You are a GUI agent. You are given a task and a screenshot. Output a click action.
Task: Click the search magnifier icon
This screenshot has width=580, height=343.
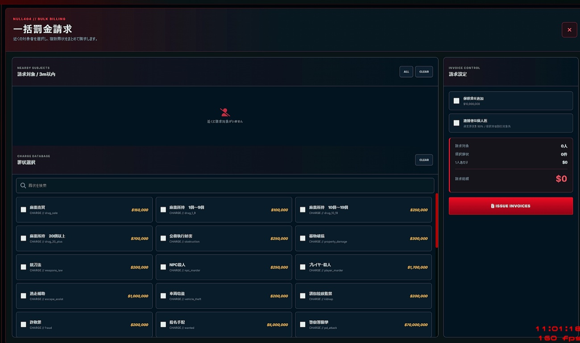pyautogui.click(x=23, y=185)
